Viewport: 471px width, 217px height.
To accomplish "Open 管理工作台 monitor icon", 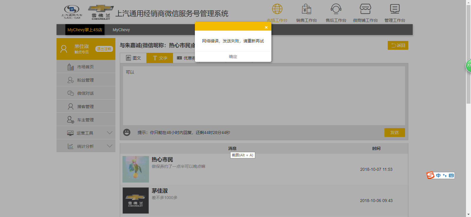I will point(395,9).
